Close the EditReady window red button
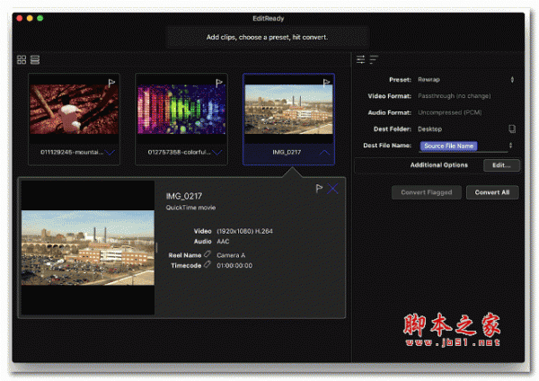The image size is (539, 381). point(20,18)
